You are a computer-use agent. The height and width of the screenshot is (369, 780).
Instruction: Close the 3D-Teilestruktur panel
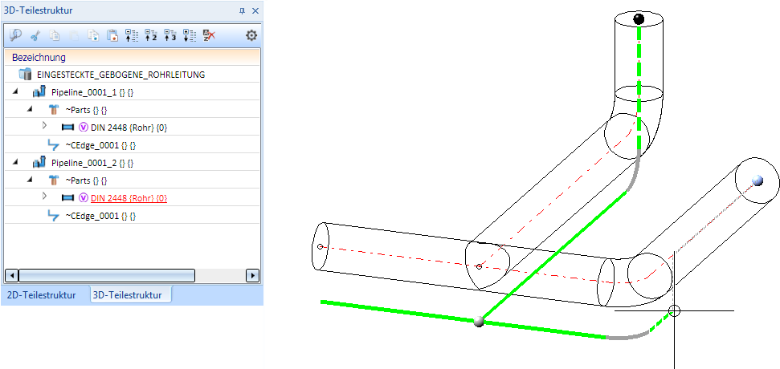tap(255, 10)
